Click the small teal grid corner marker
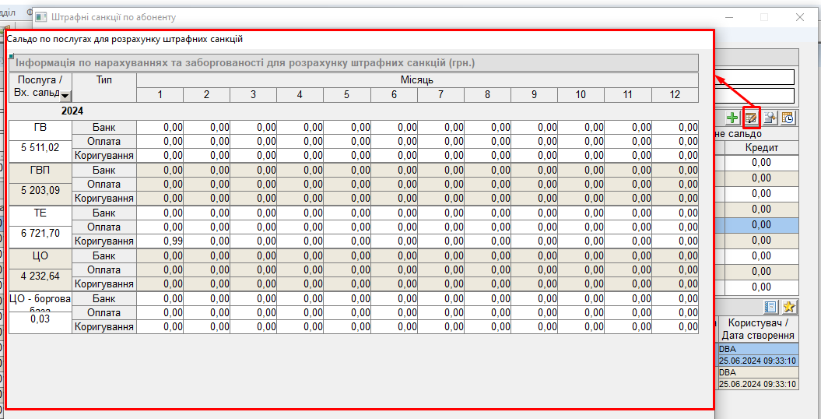The width and height of the screenshot is (821, 419). (11, 57)
